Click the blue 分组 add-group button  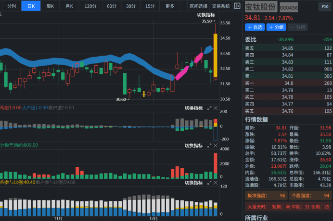(x=277, y=27)
